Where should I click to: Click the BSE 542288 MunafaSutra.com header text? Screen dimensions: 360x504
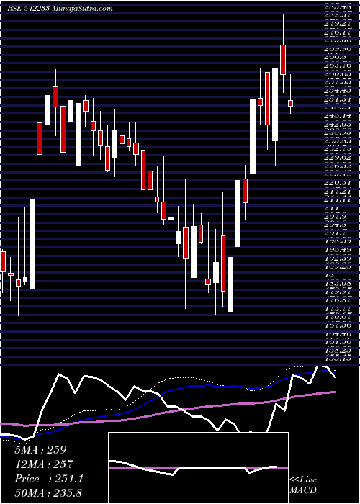point(60,9)
